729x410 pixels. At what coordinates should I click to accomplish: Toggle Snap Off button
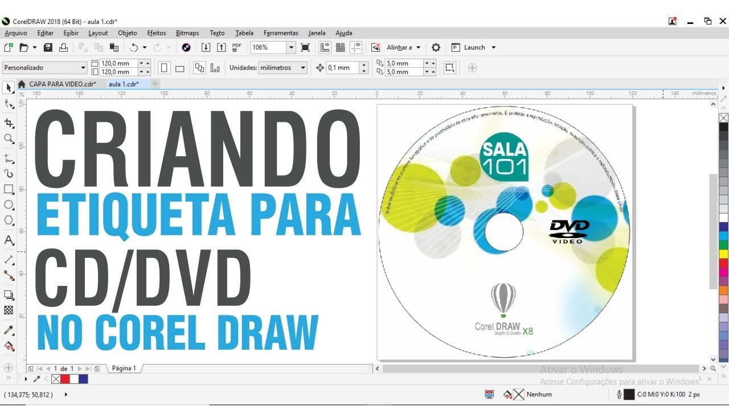tap(375, 47)
